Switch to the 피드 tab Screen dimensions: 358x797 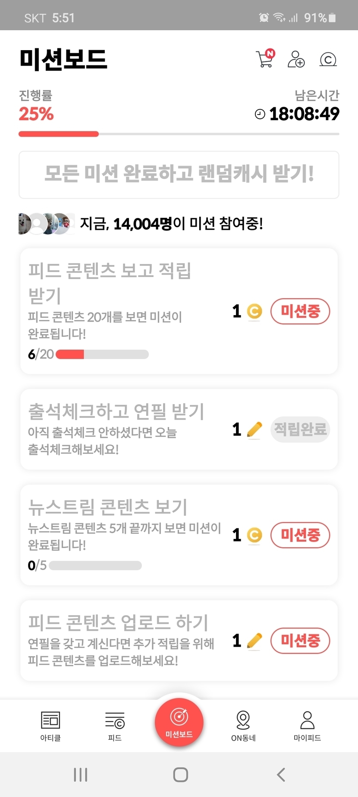point(115,725)
